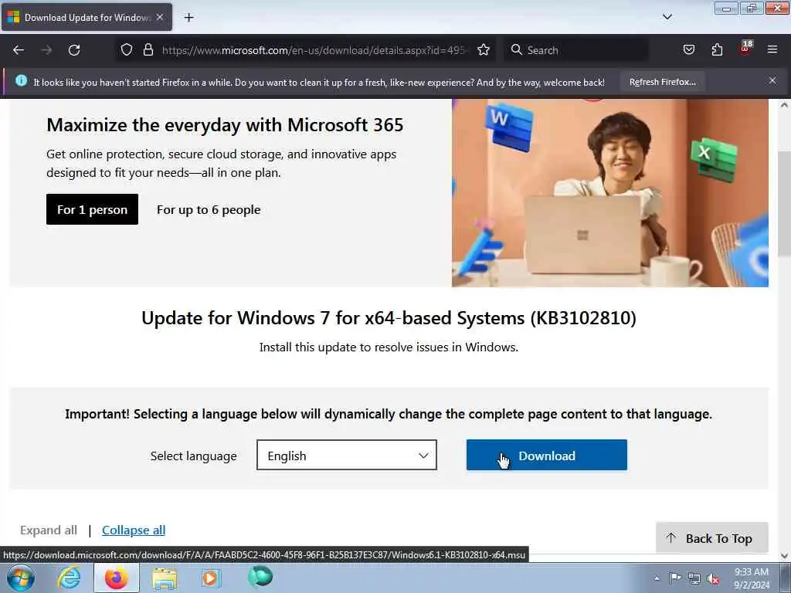
Task: Click the notification info icon
Action: (x=21, y=80)
